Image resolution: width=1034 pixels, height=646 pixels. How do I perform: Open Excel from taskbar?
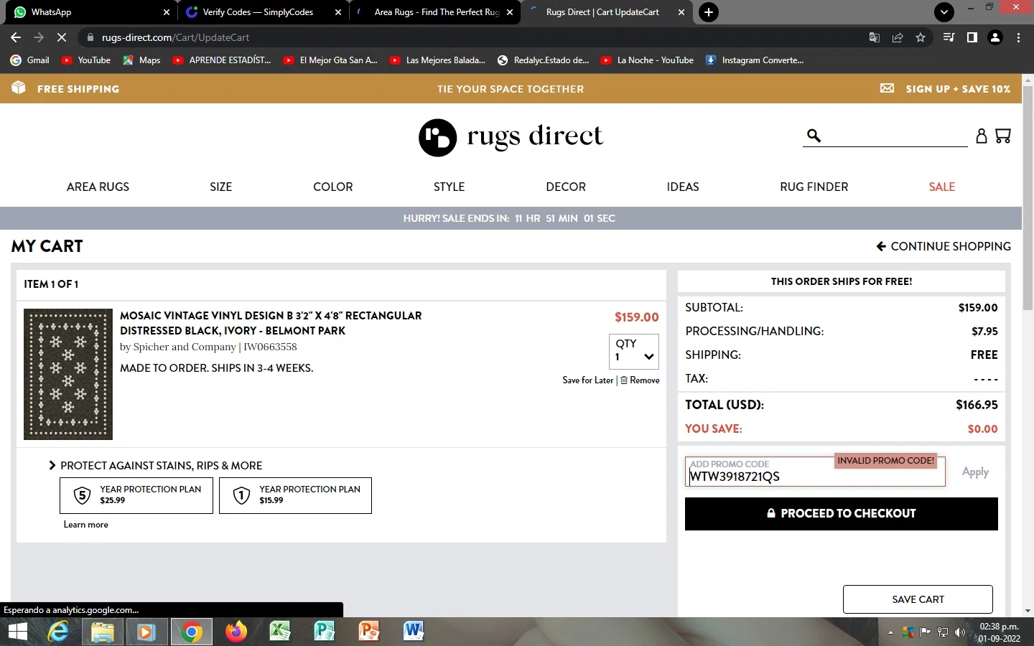(280, 632)
